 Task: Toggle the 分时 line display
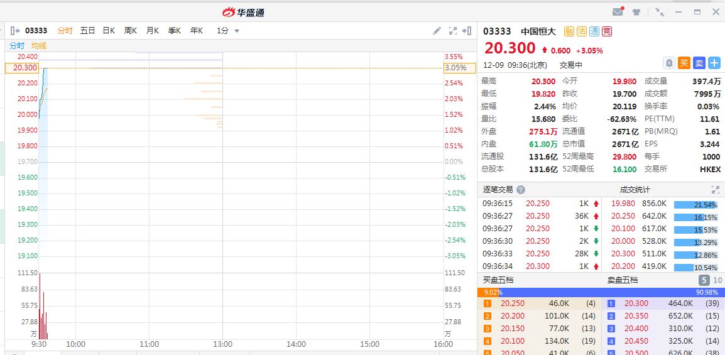pos(17,46)
